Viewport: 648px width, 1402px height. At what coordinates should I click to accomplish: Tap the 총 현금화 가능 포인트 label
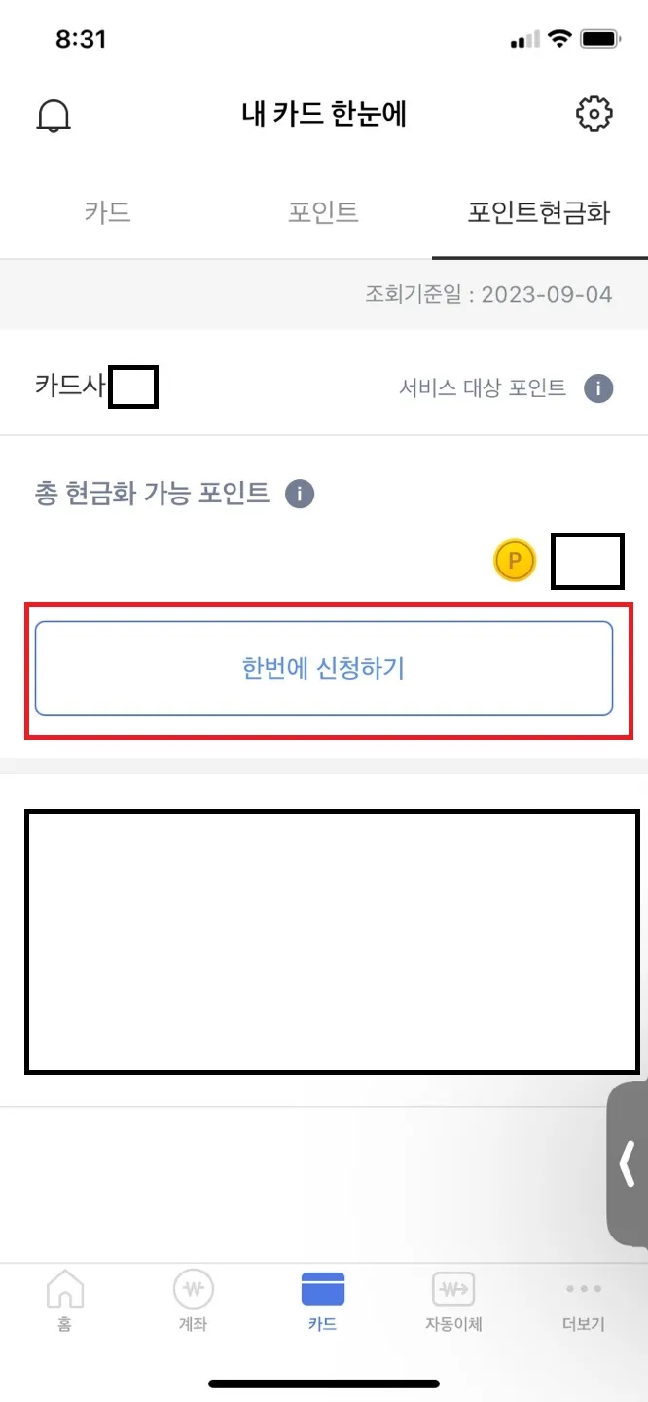pos(152,493)
